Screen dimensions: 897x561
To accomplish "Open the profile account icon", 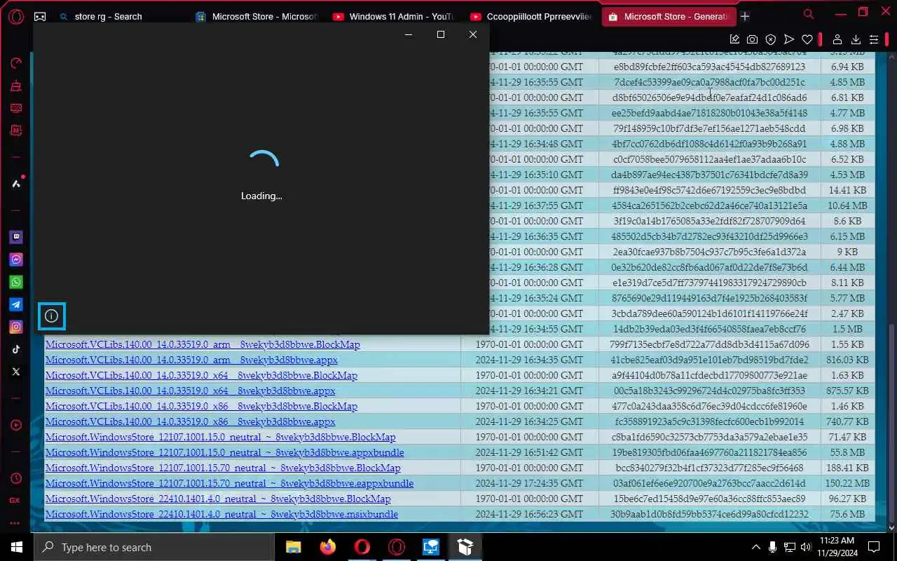I will point(837,40).
